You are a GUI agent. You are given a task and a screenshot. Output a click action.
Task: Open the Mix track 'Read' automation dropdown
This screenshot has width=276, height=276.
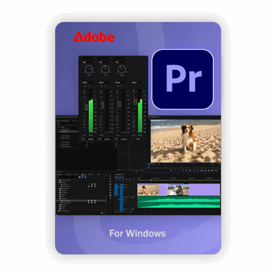[x=137, y=82]
